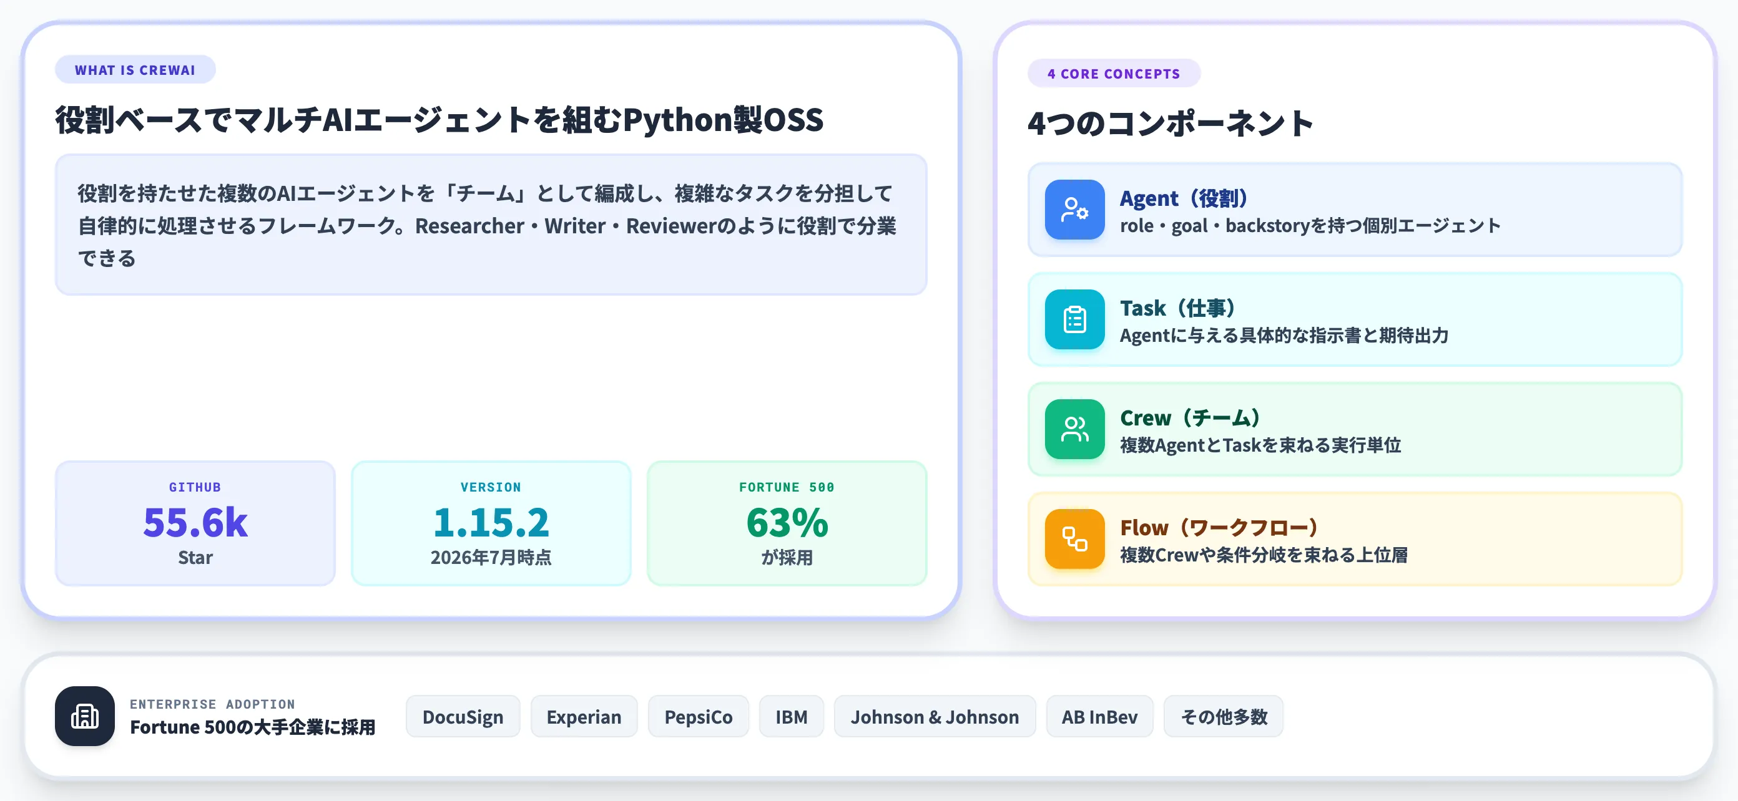Click the 役割ベースでマルチAIエージェント heading
This screenshot has width=1738, height=801.
pyautogui.click(x=439, y=119)
